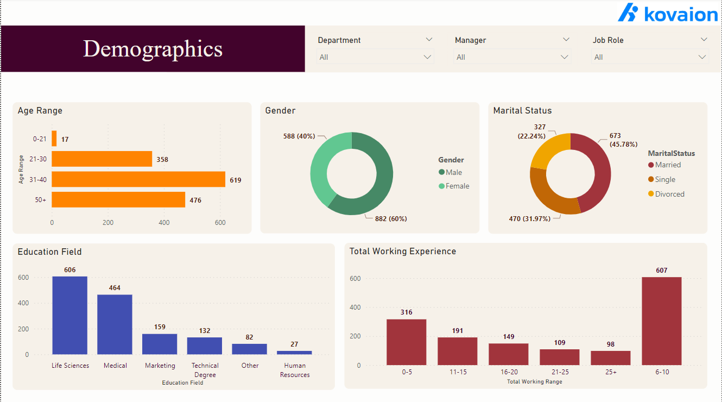
Task: Expand the Department filter dropdown
Action: click(429, 39)
